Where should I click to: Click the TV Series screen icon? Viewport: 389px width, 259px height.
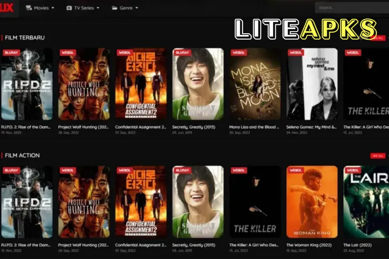click(69, 8)
